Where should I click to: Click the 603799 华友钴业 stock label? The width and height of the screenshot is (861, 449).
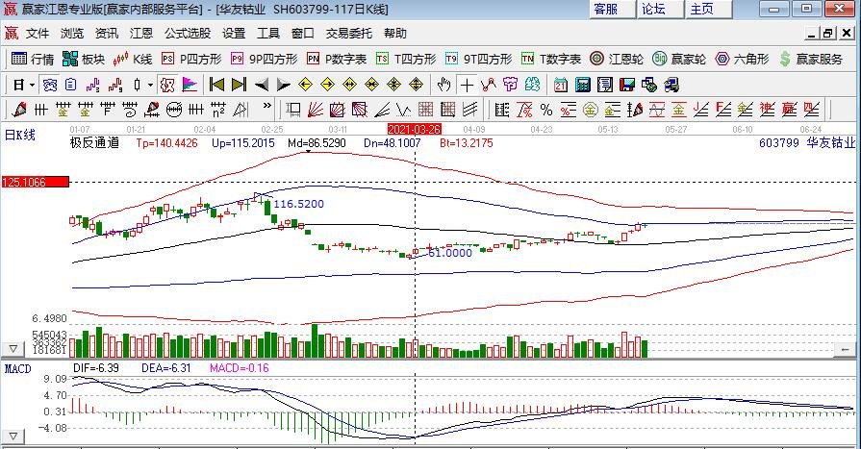806,142
